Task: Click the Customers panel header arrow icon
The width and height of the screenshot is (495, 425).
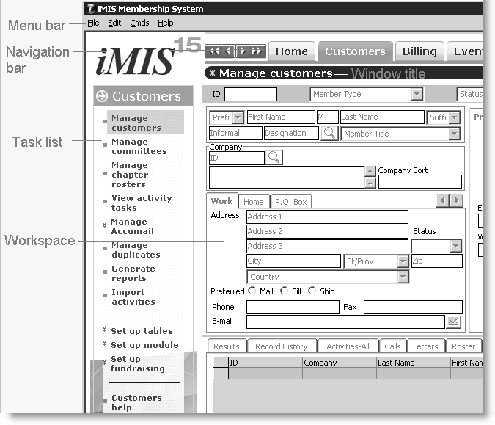Action: tap(102, 96)
